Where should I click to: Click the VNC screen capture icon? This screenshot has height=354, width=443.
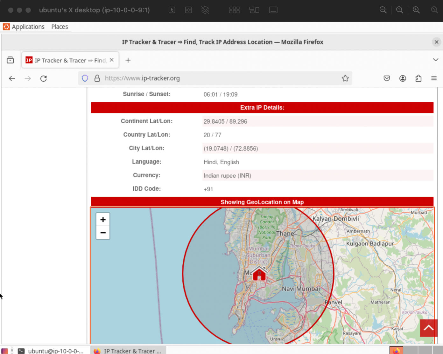tap(188, 10)
